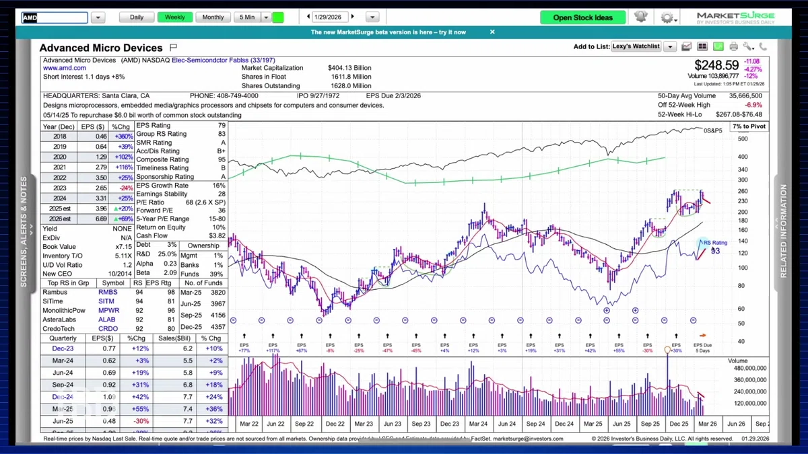The image size is (808, 454).
Task: Select the Daily chart period
Action: 137,17
